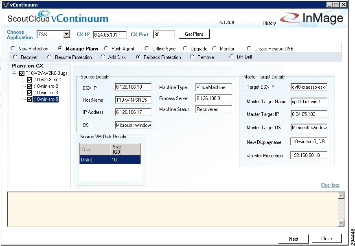Click the Next button
This screenshot has height=246, width=355.
coord(294,239)
